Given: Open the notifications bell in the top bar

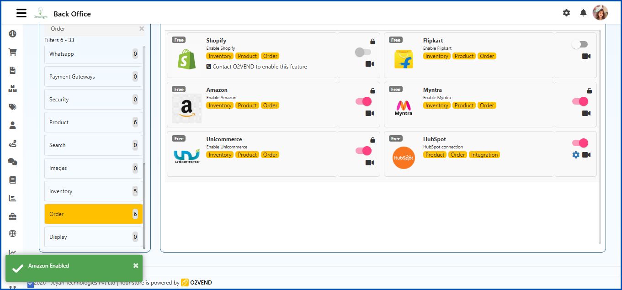Looking at the screenshot, I should pos(583,13).
